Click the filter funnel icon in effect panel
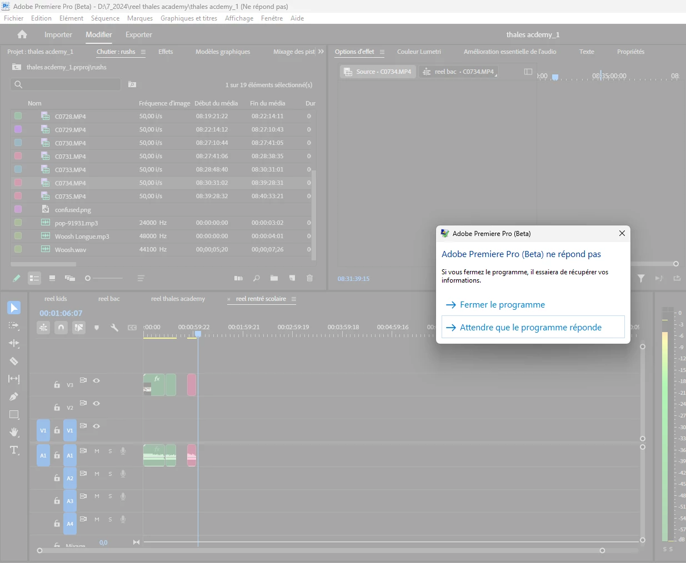Viewport: 686px width, 563px height. coord(641,278)
